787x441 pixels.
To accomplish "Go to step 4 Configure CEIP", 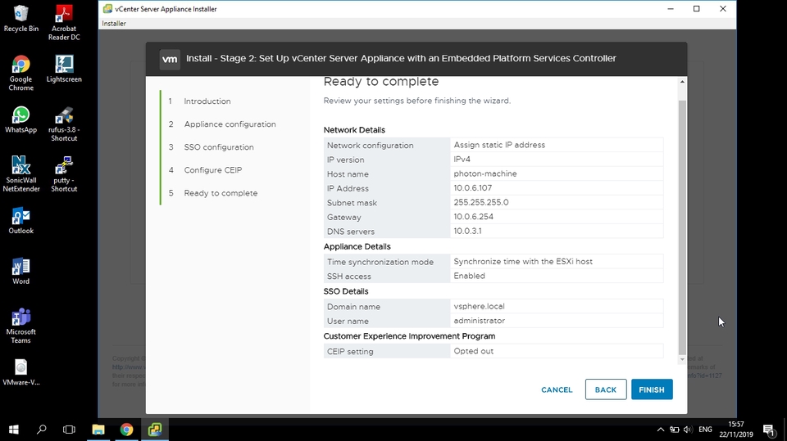I will point(212,170).
